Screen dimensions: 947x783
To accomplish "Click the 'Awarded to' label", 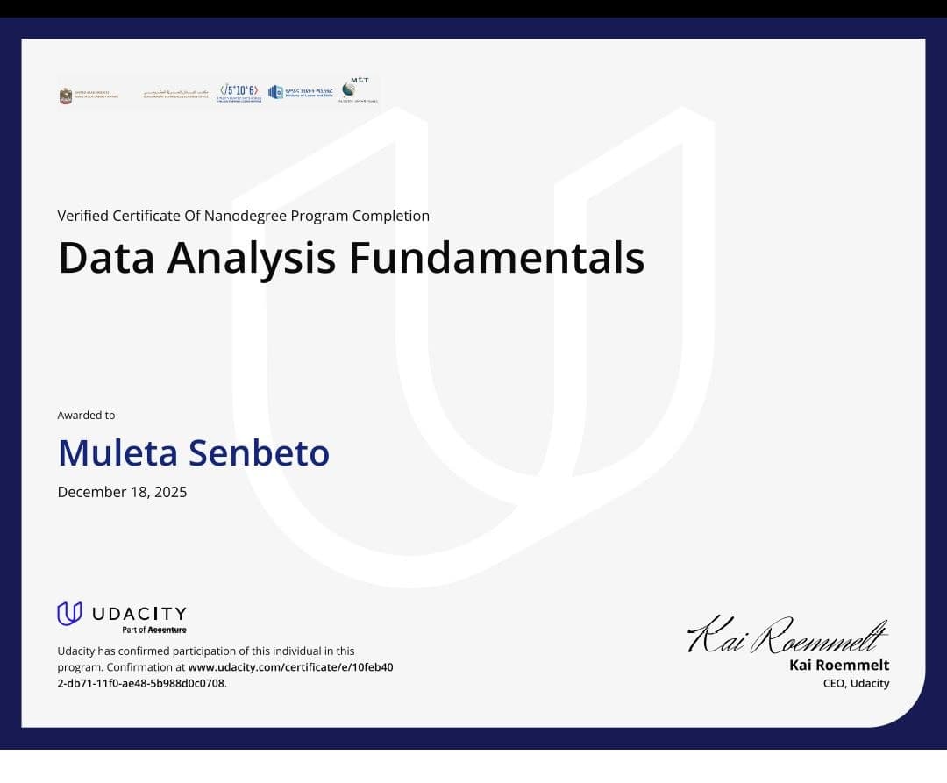I will click(x=86, y=416).
